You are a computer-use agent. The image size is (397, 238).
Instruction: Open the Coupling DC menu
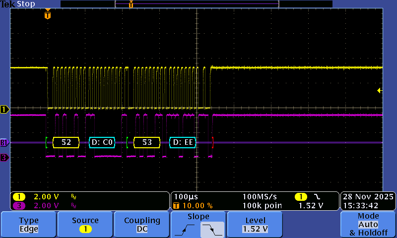click(x=141, y=225)
